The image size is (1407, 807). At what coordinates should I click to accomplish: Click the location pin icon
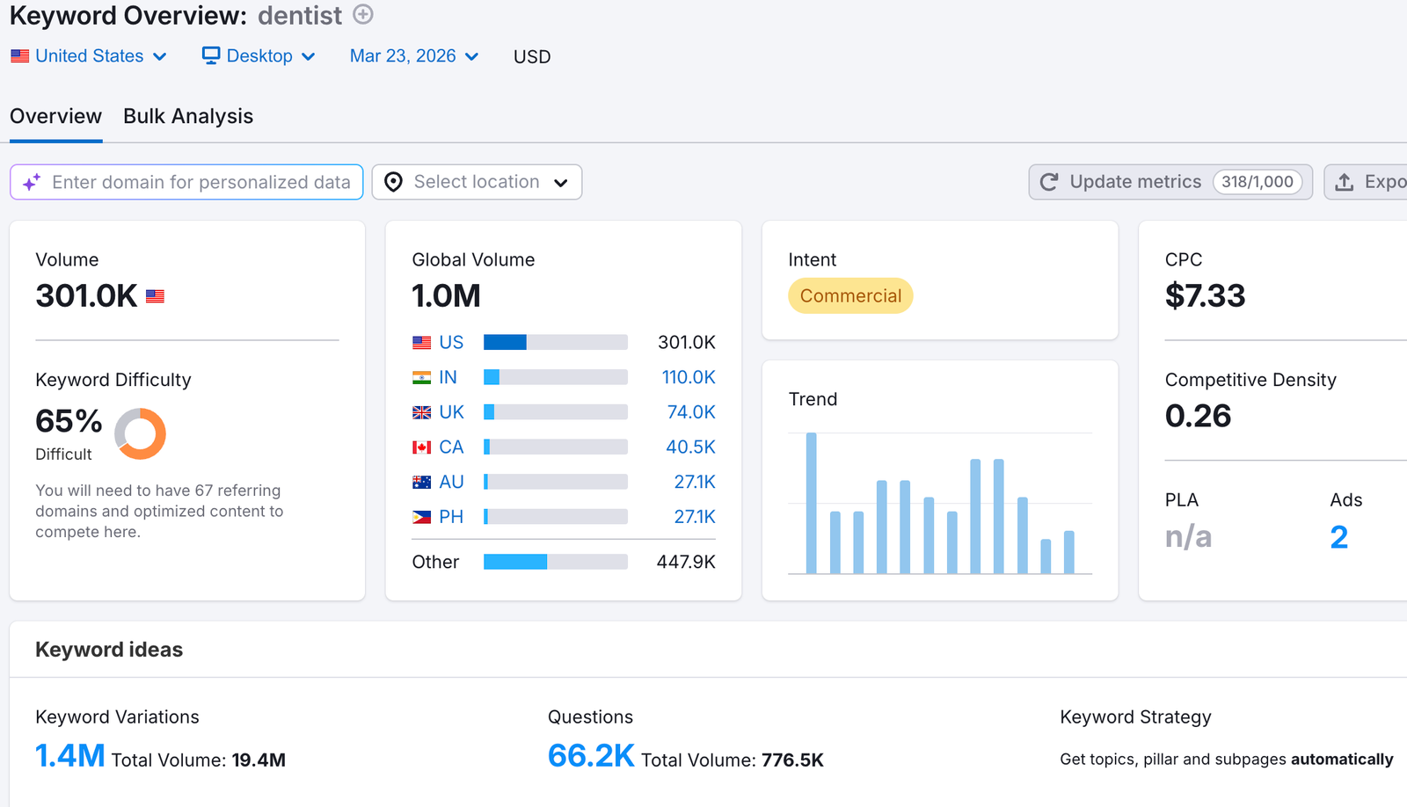pos(394,182)
